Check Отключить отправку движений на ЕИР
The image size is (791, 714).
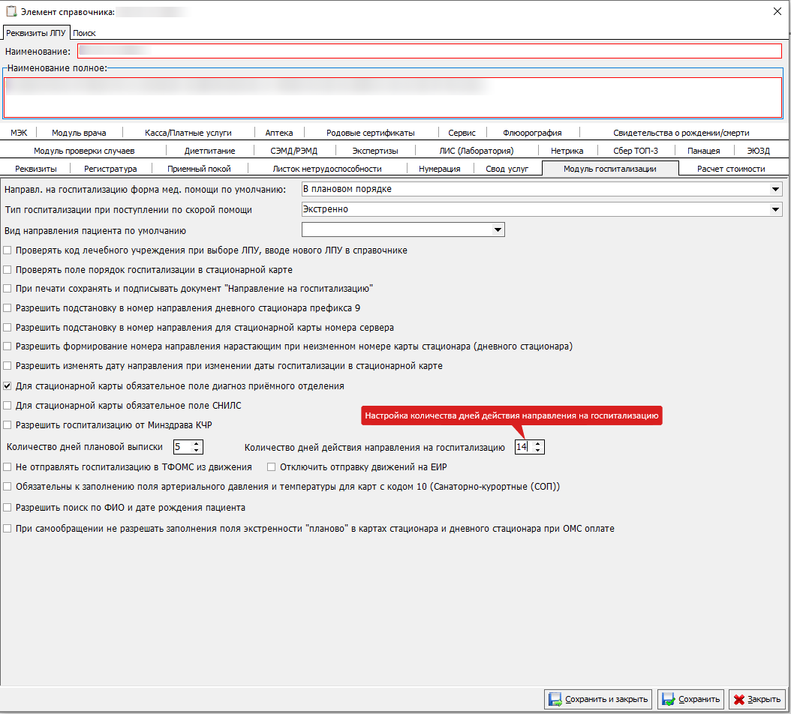[x=272, y=467]
